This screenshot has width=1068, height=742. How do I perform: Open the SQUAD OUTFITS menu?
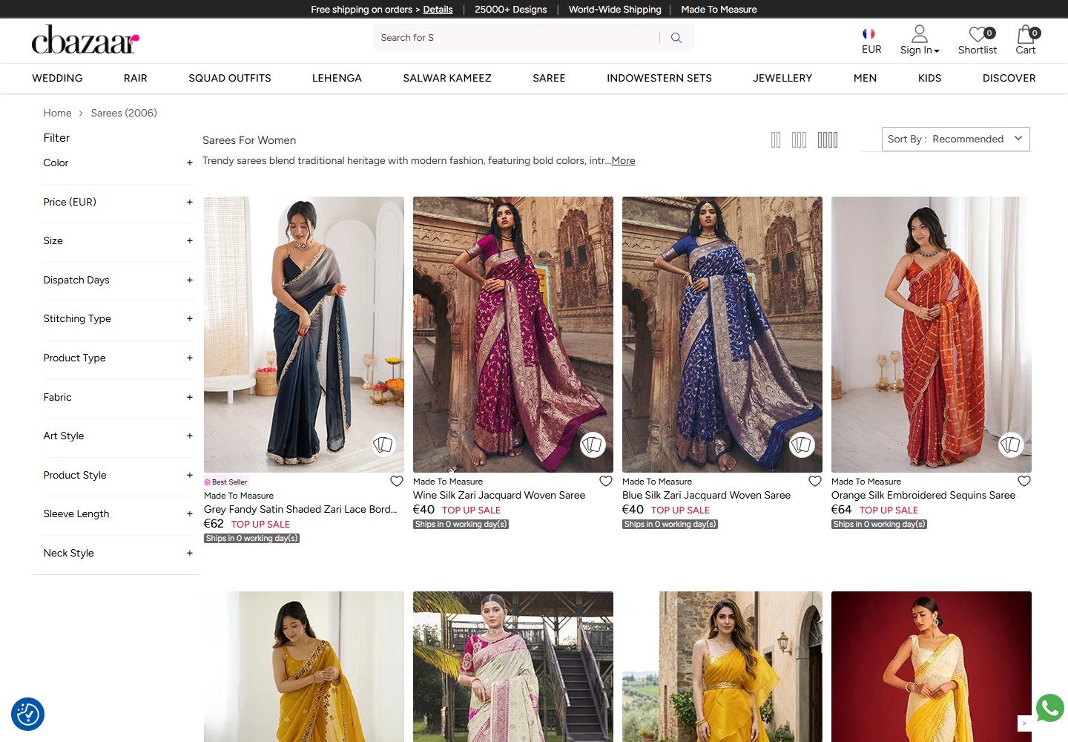tap(230, 78)
